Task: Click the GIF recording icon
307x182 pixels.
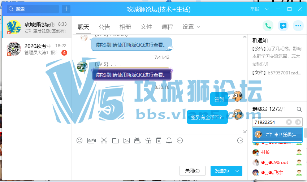Action: coord(92,140)
